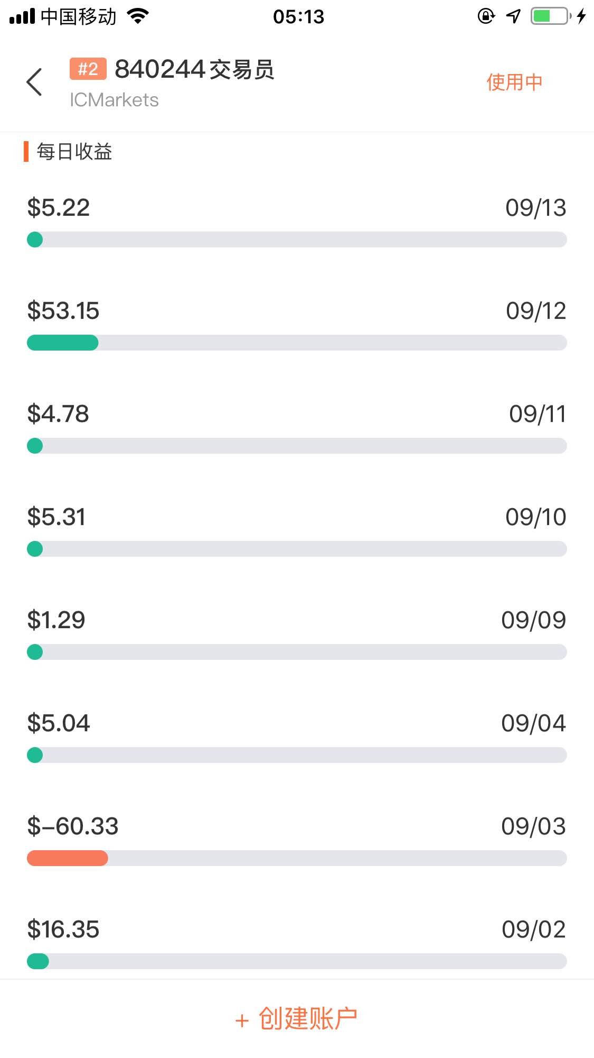The image size is (594, 1058).
Task: Tap the location arrow status icon
Action: 513,16
